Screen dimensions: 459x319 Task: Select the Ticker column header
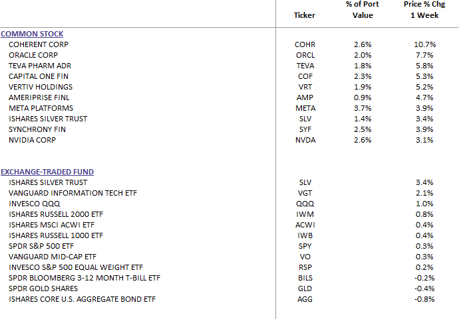305,15
